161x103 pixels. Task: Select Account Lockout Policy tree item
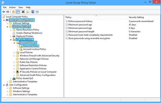[34, 49]
